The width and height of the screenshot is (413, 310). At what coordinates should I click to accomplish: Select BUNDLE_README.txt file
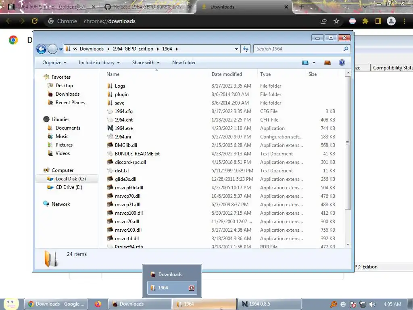click(137, 154)
